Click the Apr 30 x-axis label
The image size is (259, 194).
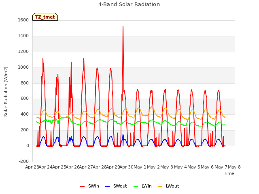(127, 167)
